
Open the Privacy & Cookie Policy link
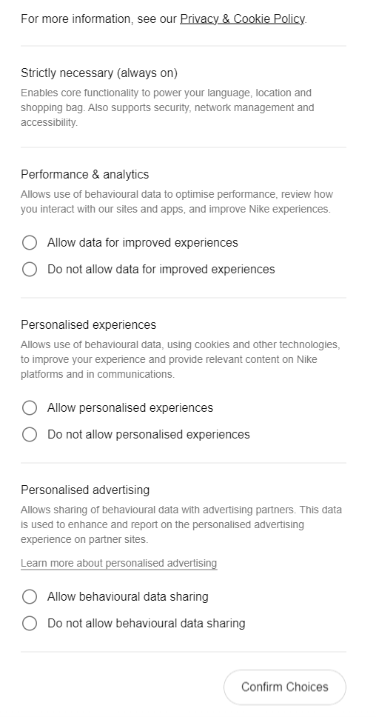(242, 19)
